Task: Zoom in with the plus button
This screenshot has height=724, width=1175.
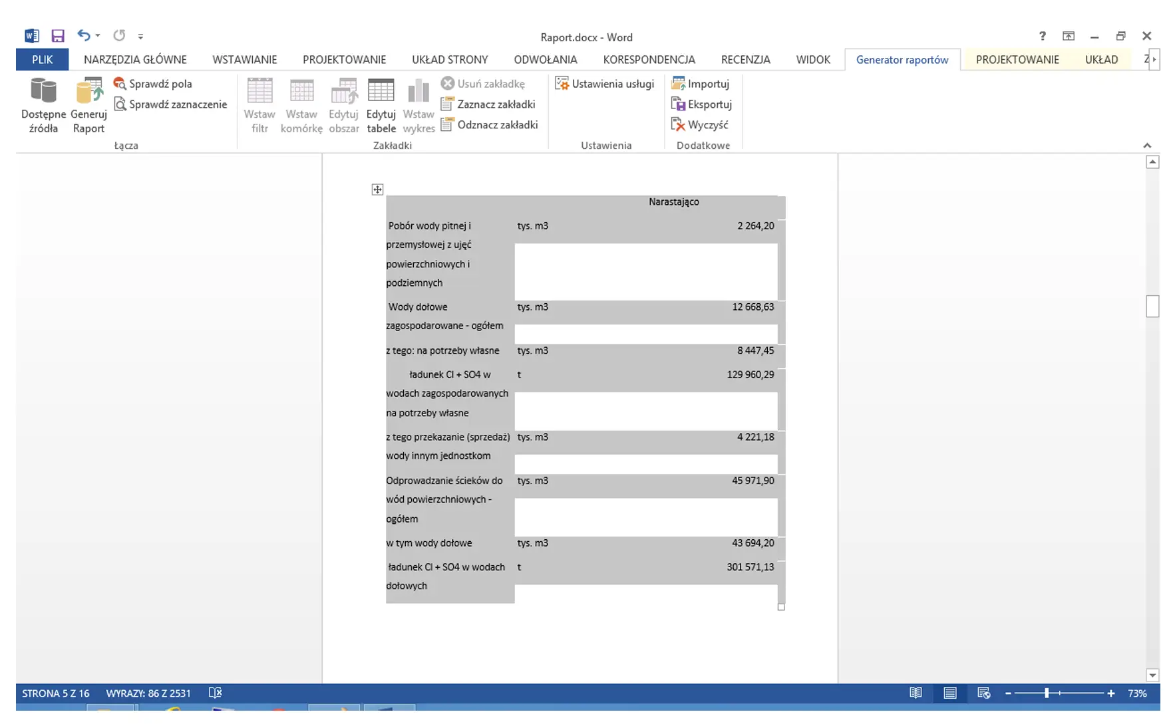Action: 1110,693
